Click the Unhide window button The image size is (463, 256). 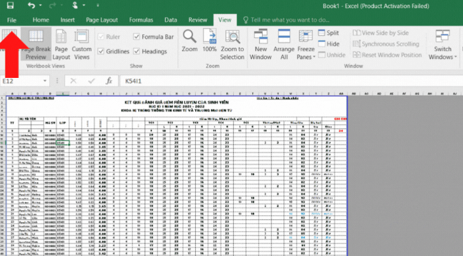(x=332, y=55)
